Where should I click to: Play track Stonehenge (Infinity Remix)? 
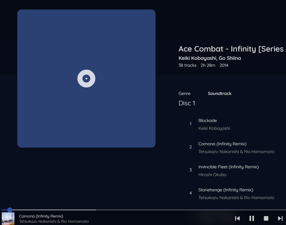click(x=226, y=190)
